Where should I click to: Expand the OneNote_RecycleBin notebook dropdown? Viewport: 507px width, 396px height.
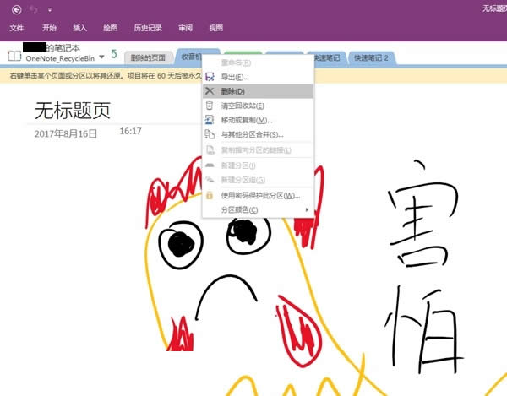[101, 57]
